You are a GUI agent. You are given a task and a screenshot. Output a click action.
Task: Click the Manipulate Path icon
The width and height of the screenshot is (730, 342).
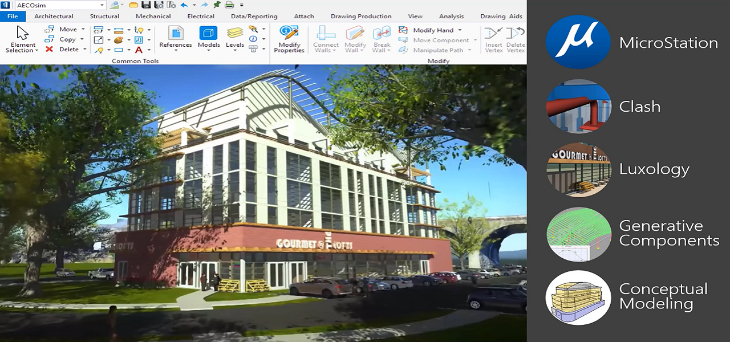pyautogui.click(x=403, y=50)
